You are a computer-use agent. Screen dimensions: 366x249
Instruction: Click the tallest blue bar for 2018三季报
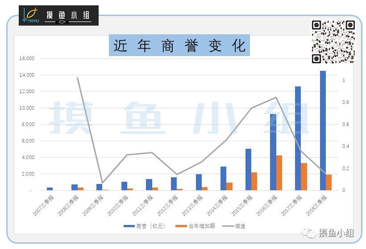click(x=323, y=130)
